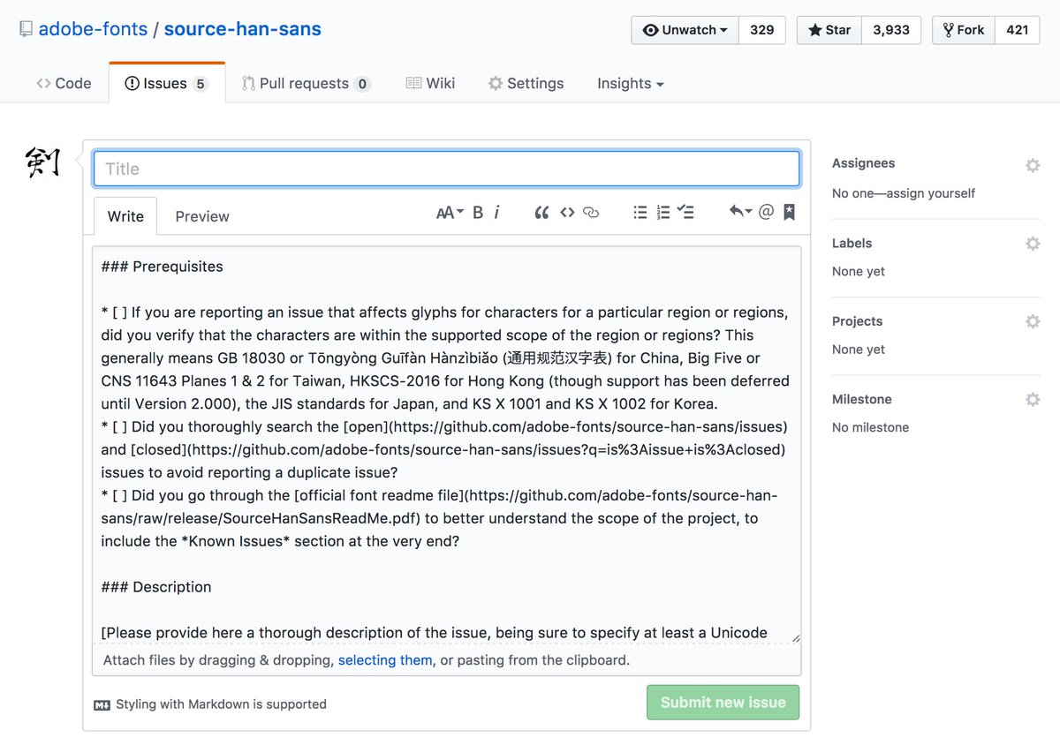Screen dimensions: 1060x745
Task: Toggle bold text formatting
Action: tap(477, 212)
